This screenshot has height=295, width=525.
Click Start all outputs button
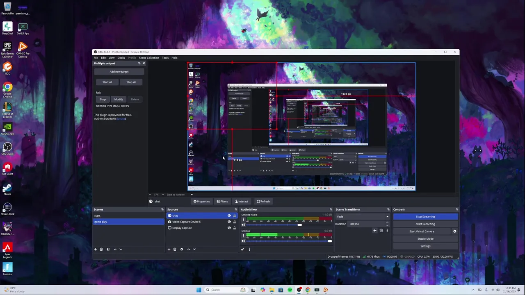tap(107, 82)
